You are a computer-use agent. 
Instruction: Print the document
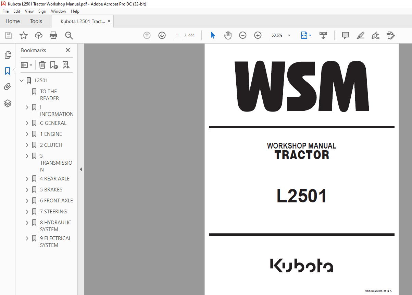[x=53, y=35]
